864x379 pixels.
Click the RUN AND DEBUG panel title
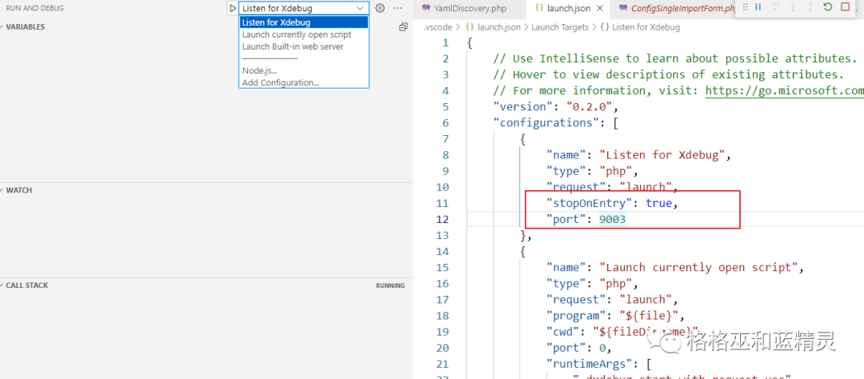pyautogui.click(x=34, y=8)
